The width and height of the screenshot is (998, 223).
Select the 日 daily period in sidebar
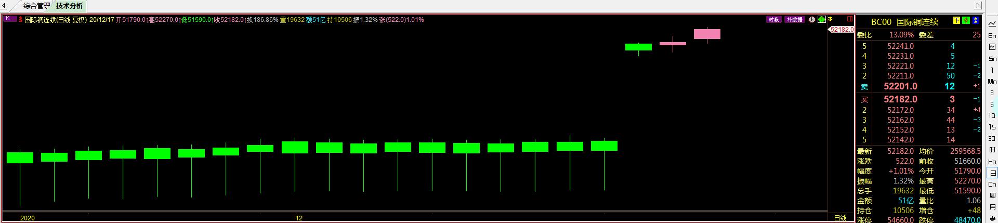[992, 173]
